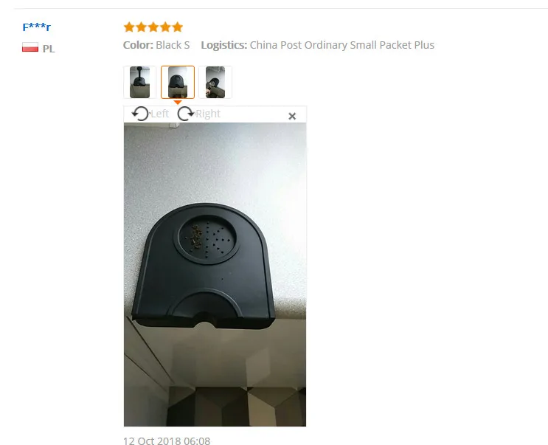
Task: Open reviewer F***r's profile name
Action: [37, 27]
